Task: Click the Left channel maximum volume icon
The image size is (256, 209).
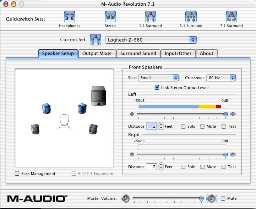Action: click(233, 114)
